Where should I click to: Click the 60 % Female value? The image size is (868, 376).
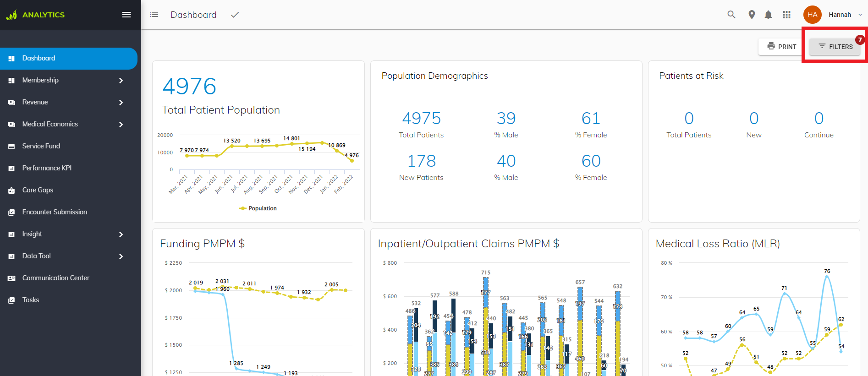[x=591, y=161]
